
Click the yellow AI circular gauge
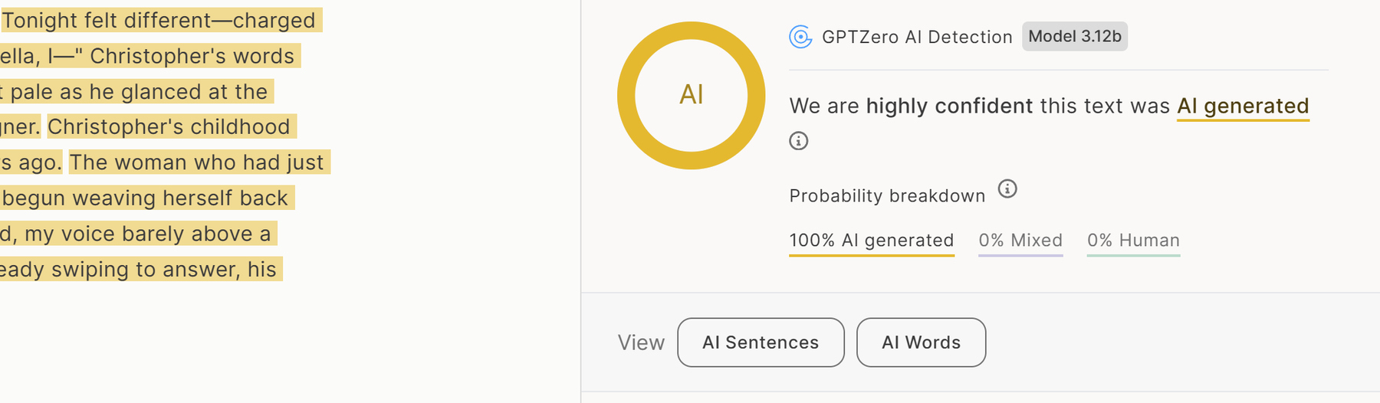691,95
